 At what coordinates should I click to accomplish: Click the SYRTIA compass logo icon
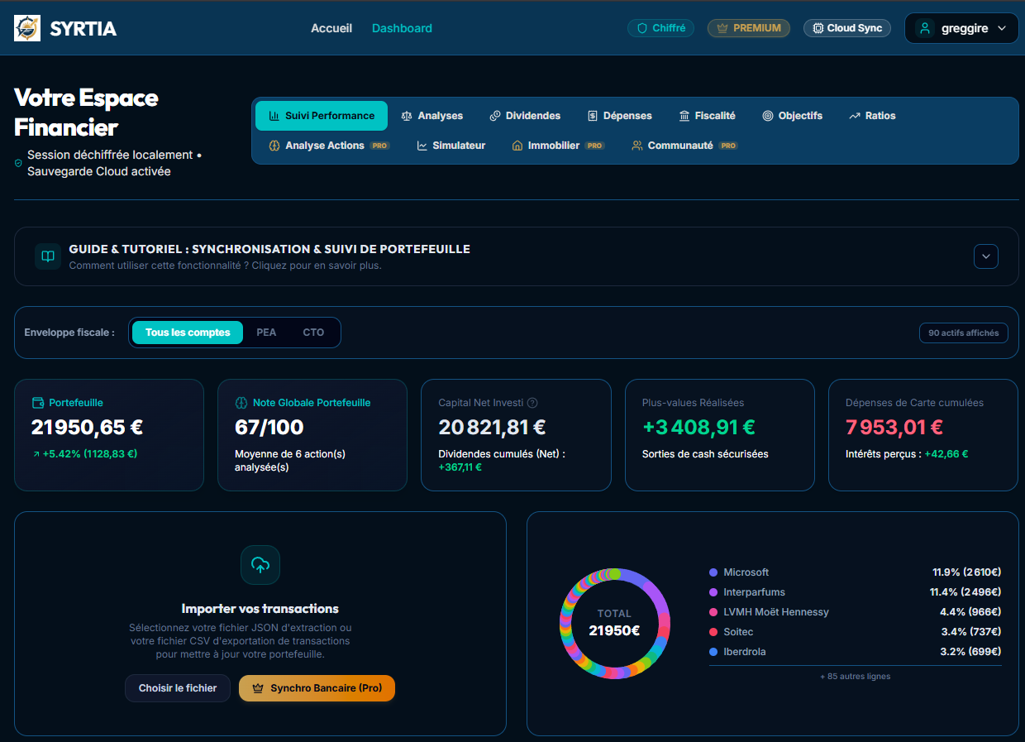point(27,28)
